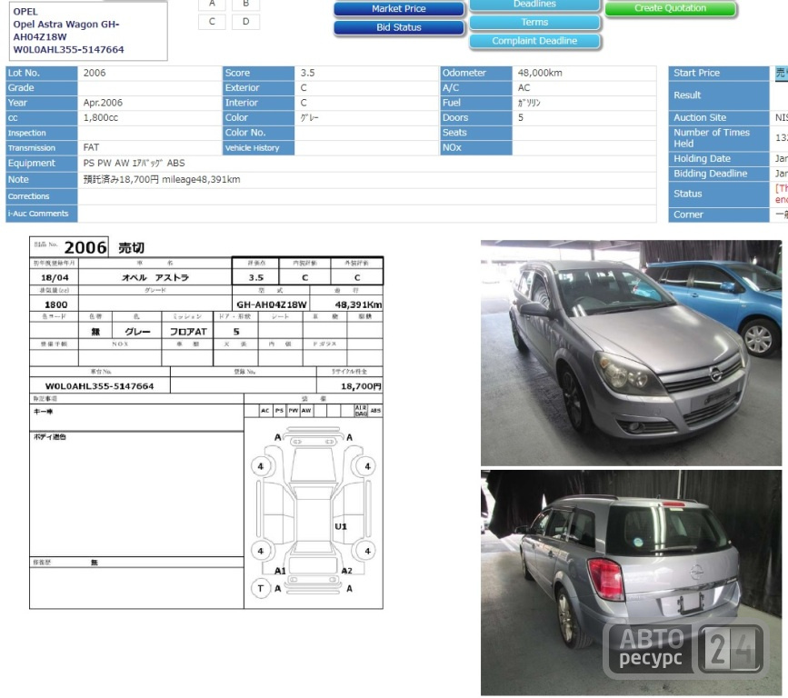Click the Complaint Deadline button

(534, 41)
